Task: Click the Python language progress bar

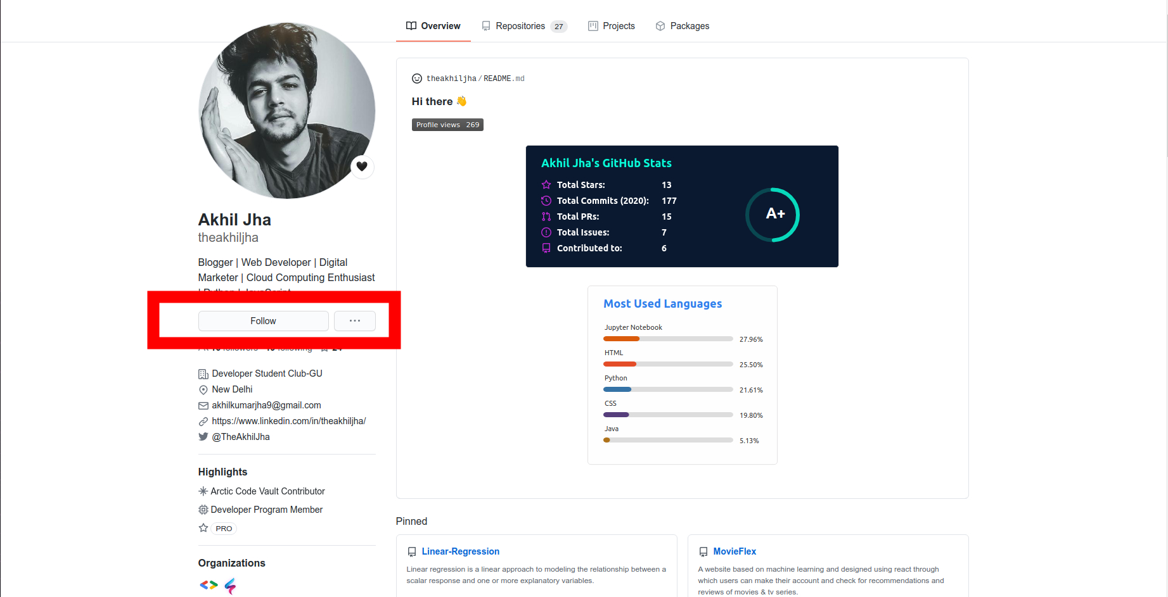Action: point(668,389)
